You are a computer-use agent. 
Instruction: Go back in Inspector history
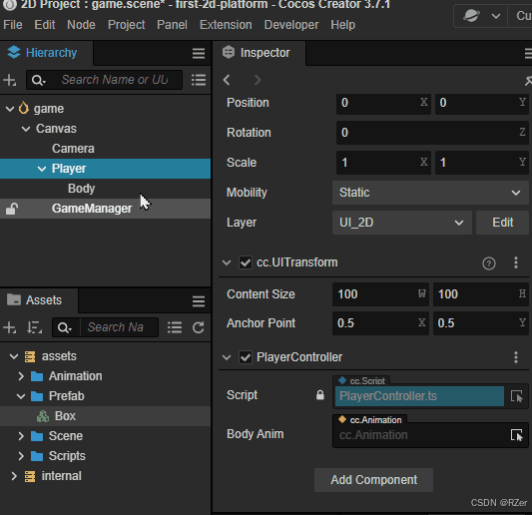(227, 80)
